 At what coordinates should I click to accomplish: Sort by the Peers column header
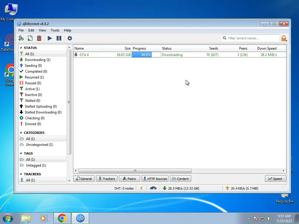click(234, 48)
